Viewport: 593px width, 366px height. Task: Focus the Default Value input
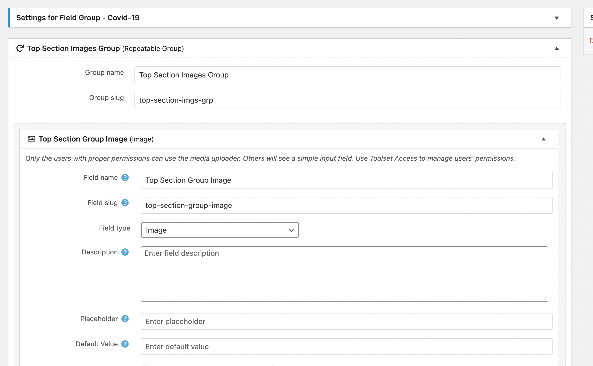tap(347, 347)
